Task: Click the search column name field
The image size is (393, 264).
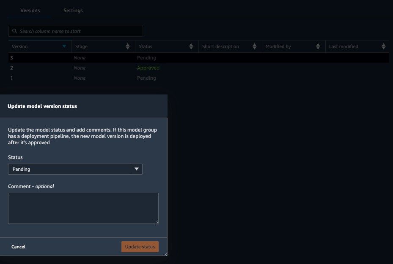Action: 76,31
